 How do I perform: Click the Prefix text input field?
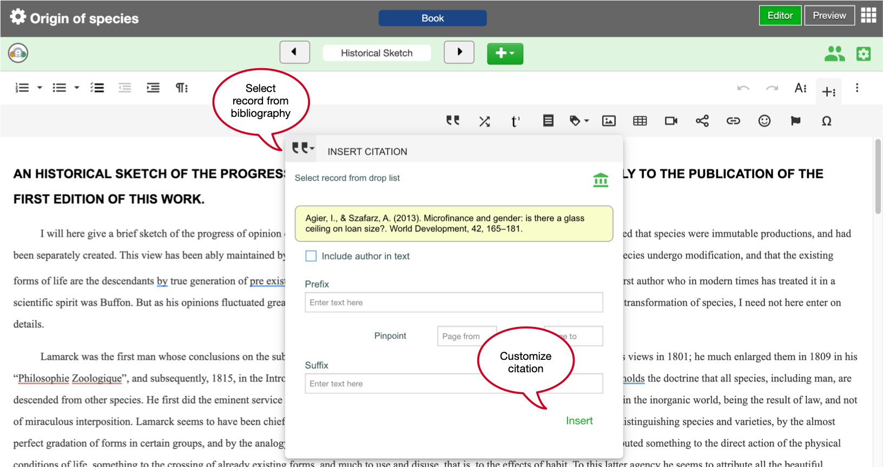453,302
